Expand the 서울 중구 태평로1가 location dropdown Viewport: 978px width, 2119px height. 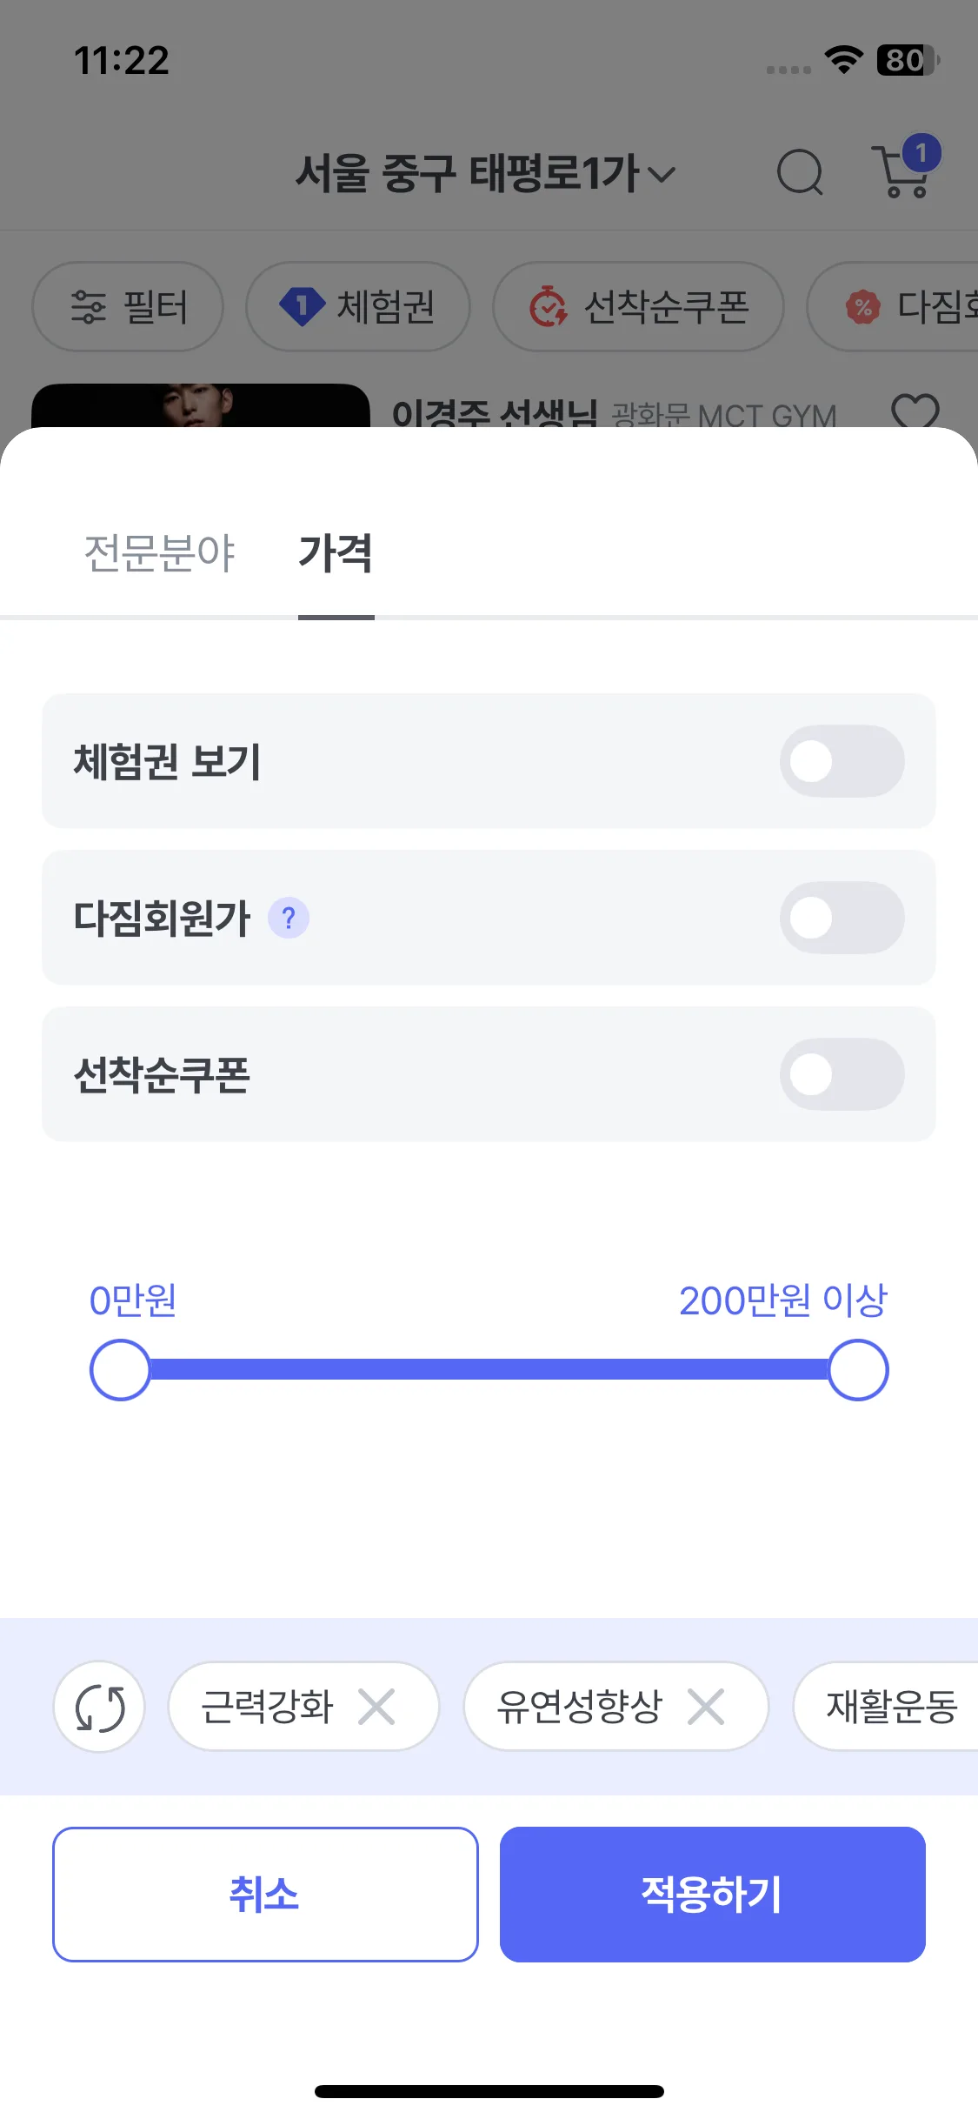[x=485, y=173]
